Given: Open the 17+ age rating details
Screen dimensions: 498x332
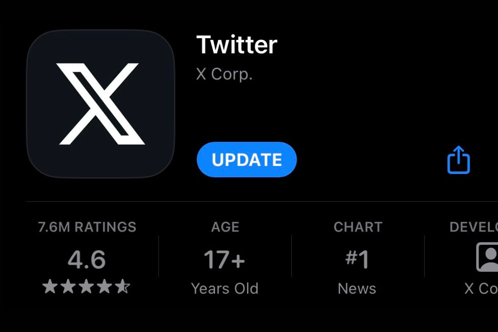Looking at the screenshot, I should [x=224, y=259].
